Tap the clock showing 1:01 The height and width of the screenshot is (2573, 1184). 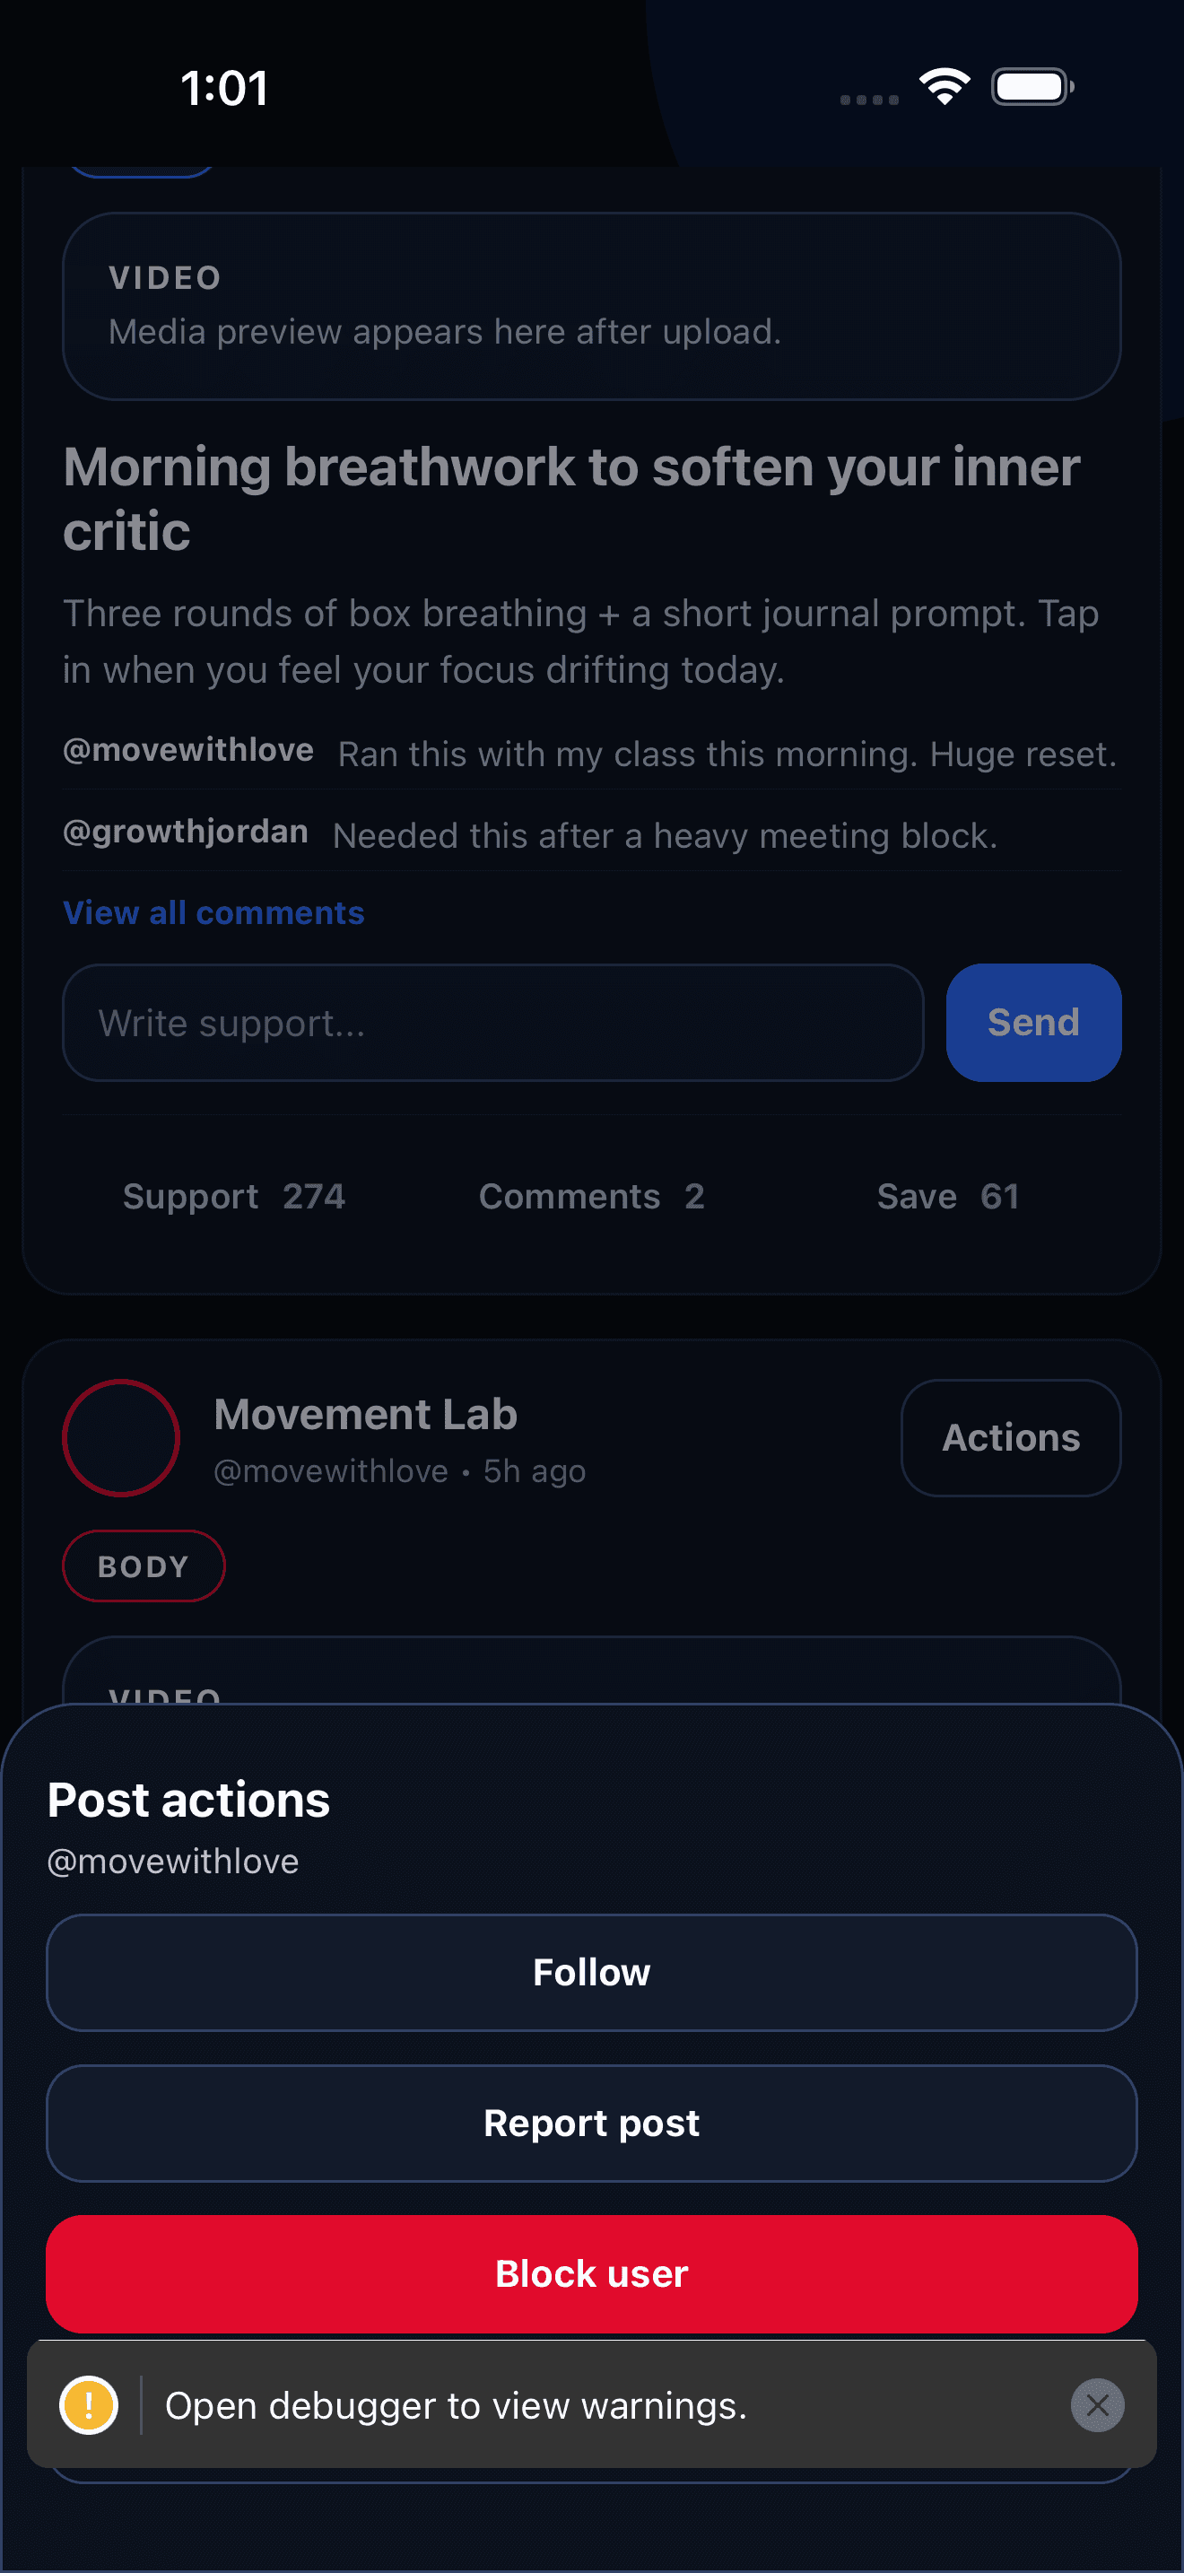tap(223, 88)
